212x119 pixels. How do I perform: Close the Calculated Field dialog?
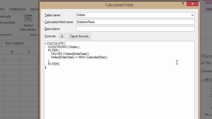(192, 4)
